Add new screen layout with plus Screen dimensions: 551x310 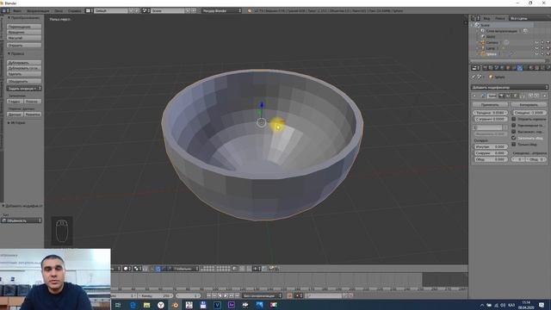tap(131, 10)
